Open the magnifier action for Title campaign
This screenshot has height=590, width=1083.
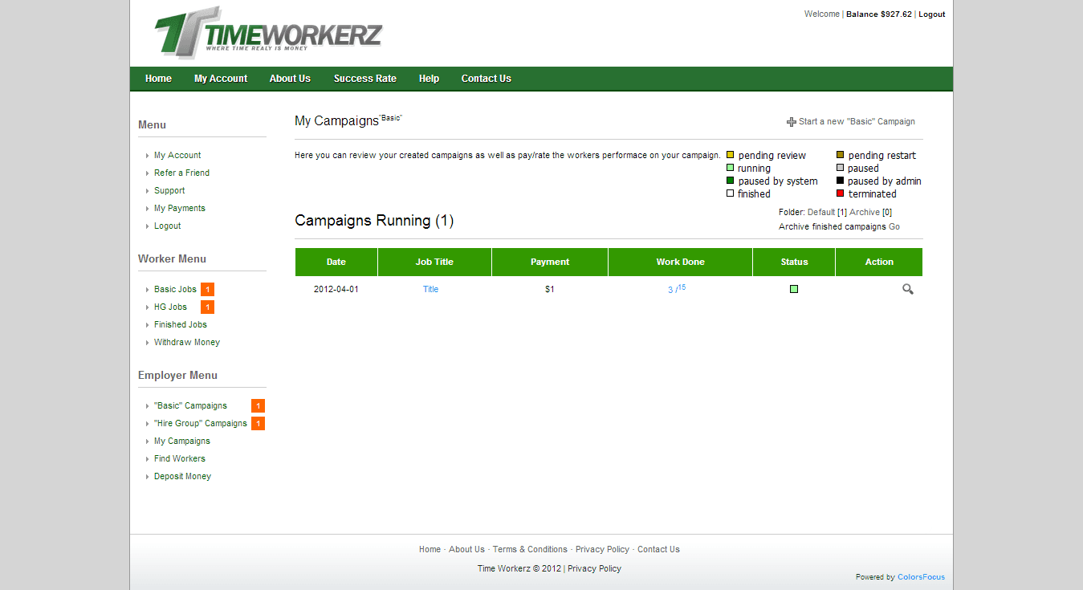(907, 289)
